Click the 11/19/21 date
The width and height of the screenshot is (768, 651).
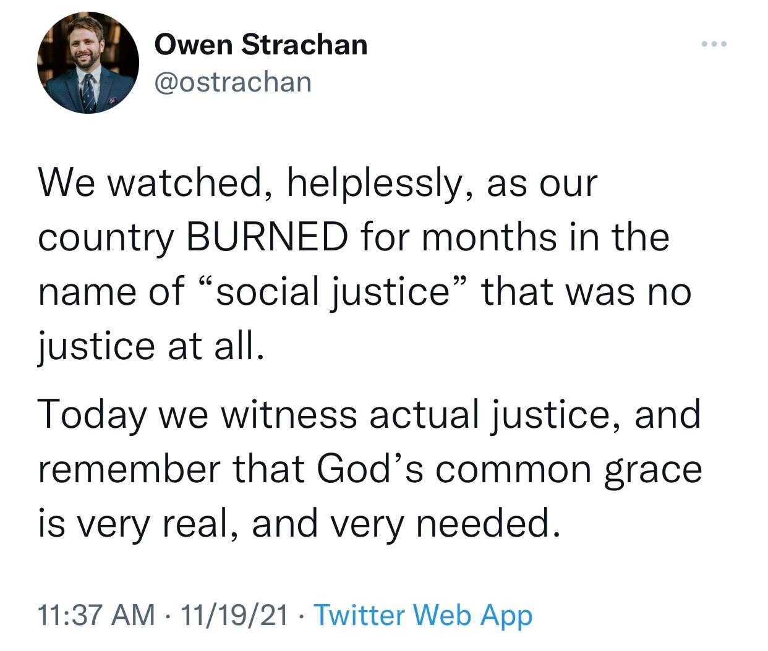(234, 615)
